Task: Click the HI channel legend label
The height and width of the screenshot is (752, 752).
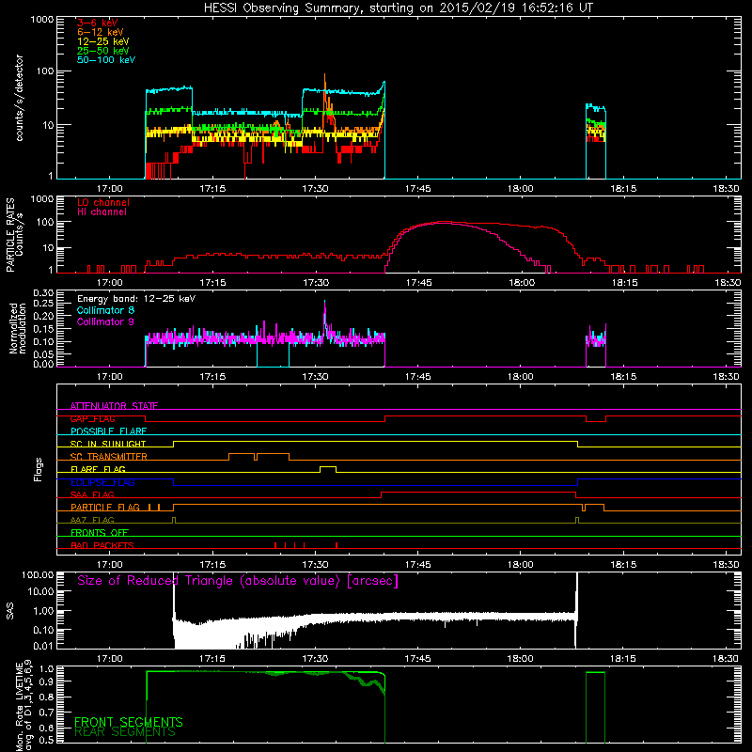Action: [102, 212]
